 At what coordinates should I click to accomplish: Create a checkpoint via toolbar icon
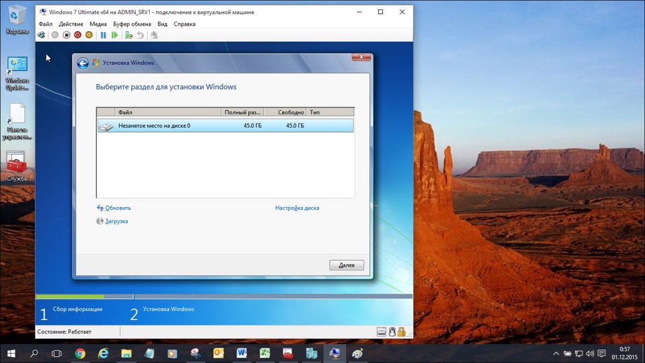coord(129,36)
